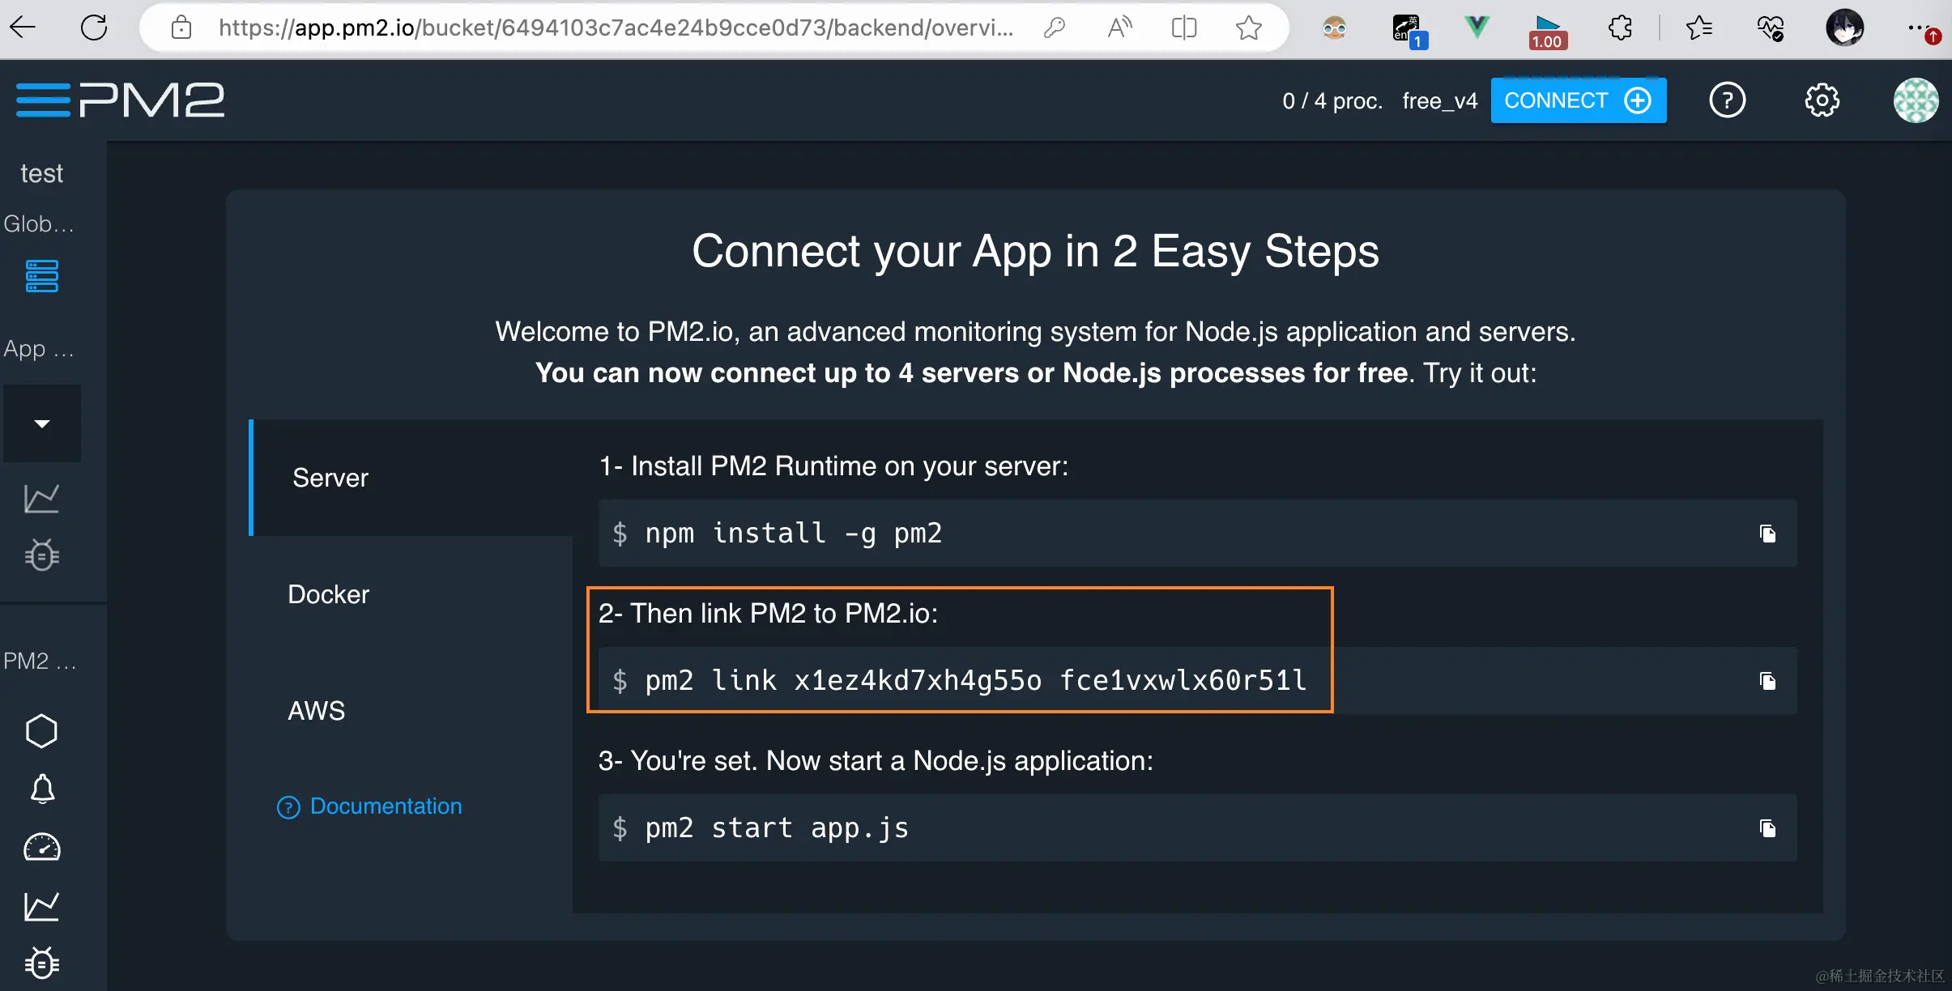Select the test bucket name
Viewport: 1952px width, 991px height.
click(x=41, y=173)
